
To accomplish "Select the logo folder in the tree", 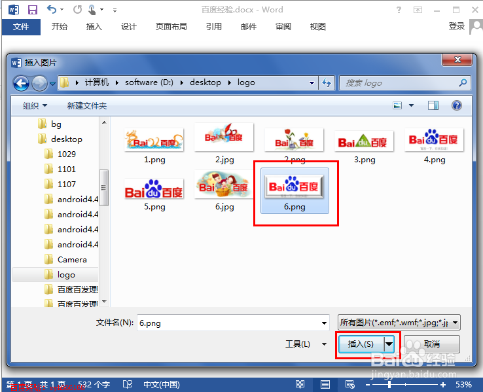I will pos(56,275).
